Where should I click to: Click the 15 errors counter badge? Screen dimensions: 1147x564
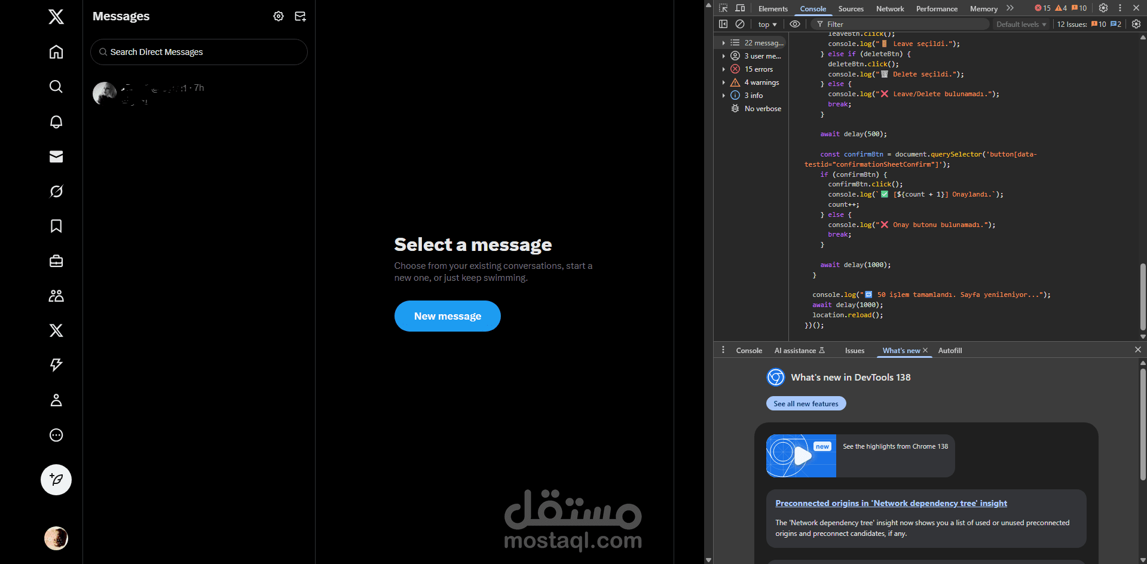[x=1042, y=8]
